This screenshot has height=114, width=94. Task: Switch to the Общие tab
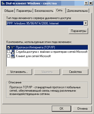point(9,11)
